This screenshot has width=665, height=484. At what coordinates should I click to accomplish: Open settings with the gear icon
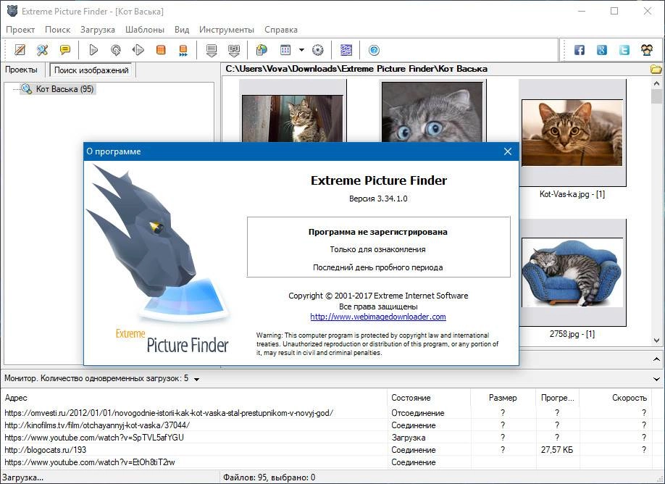(318, 50)
